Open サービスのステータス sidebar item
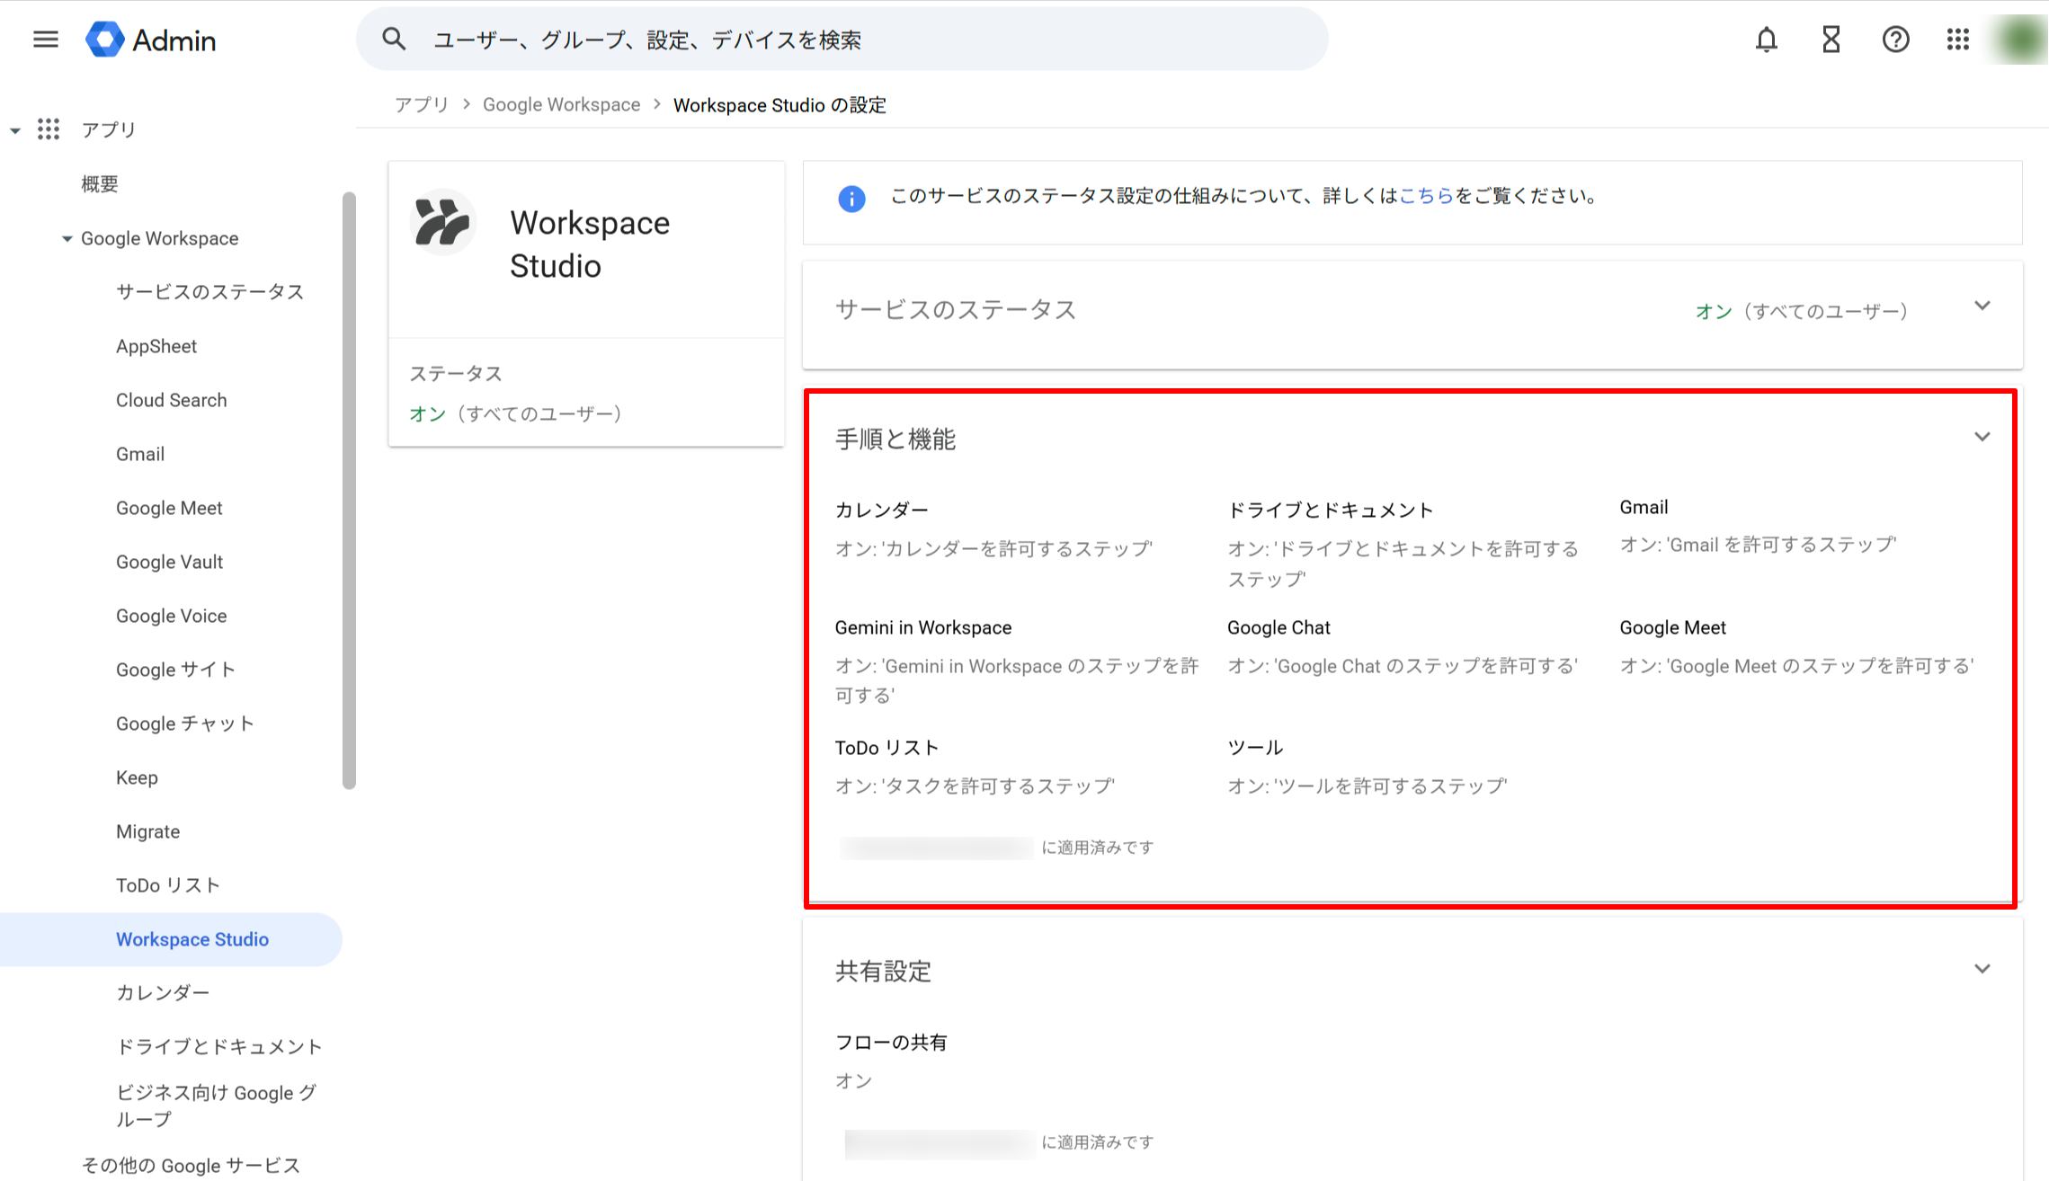The image size is (2049, 1181). [209, 292]
